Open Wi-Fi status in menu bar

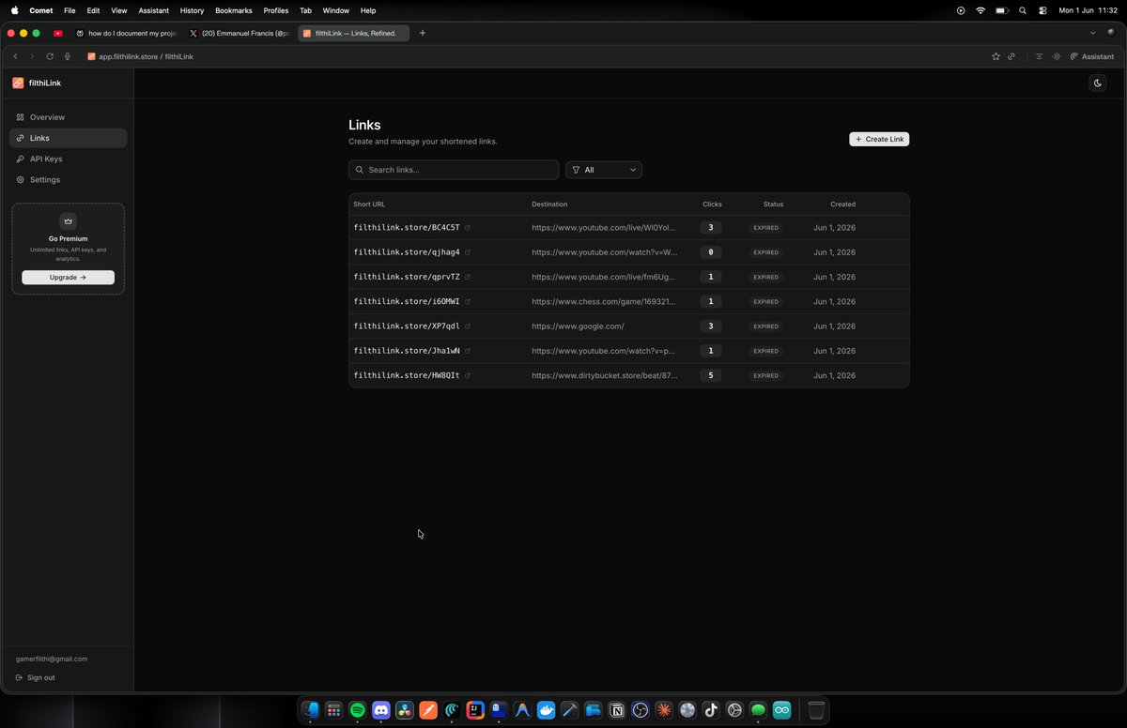(980, 10)
